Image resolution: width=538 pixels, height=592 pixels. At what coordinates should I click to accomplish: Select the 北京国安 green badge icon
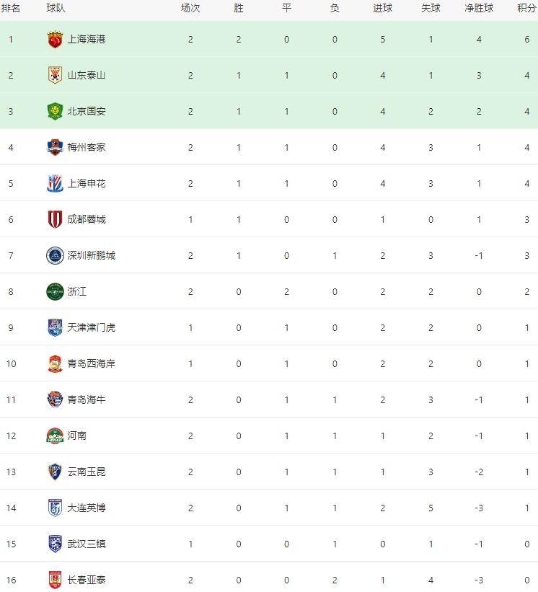[55, 111]
